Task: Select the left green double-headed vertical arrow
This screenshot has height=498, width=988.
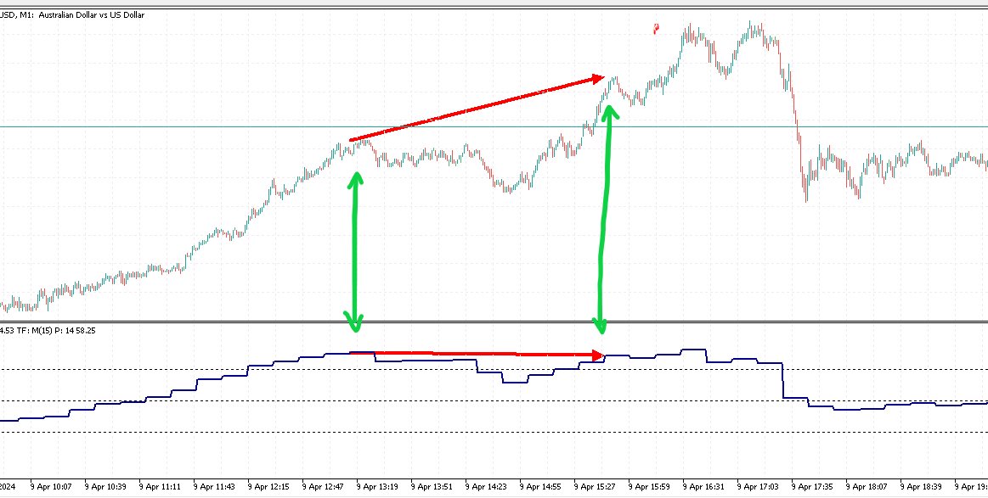Action: 355,250
